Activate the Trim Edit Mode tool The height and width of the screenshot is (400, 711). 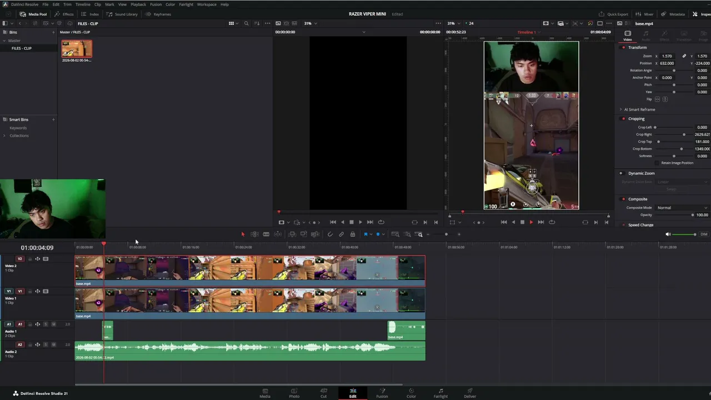[254, 234]
